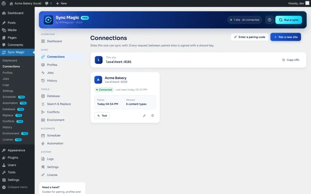The image size is (311, 194).
Task: Go to Posts in WordPress sidebar
Action: point(17,23)
